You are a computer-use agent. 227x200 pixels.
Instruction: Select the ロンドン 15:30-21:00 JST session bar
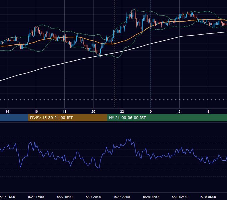click(67, 118)
